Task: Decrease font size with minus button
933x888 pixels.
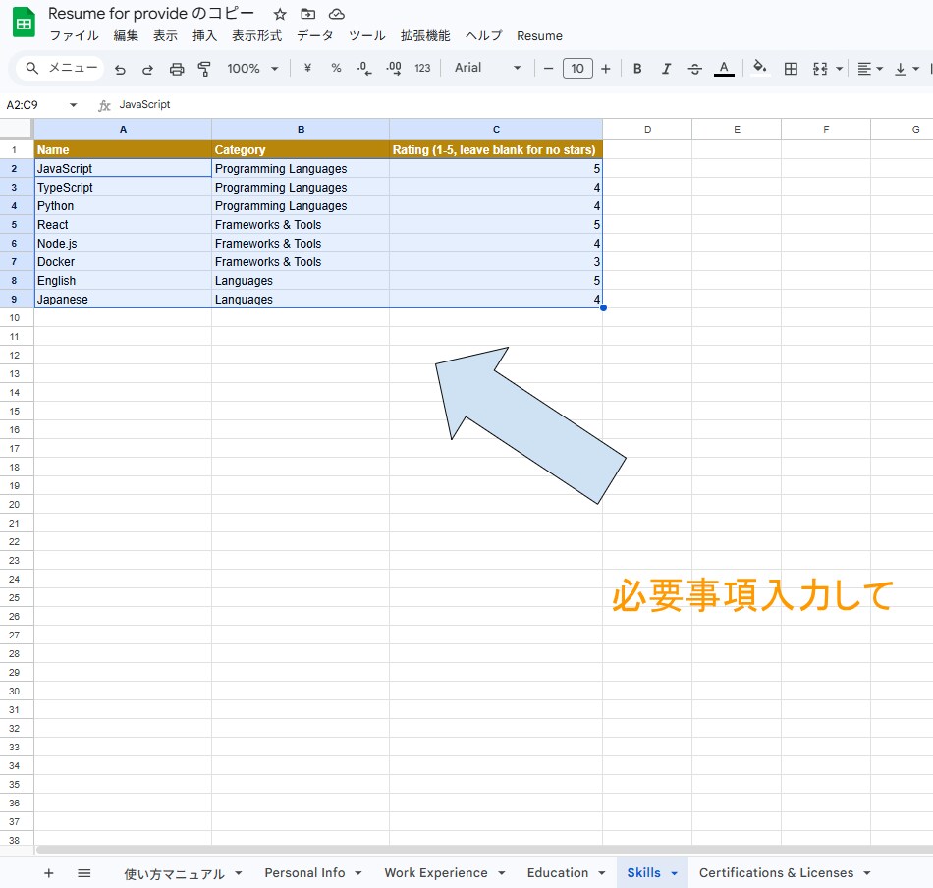Action: 549,69
